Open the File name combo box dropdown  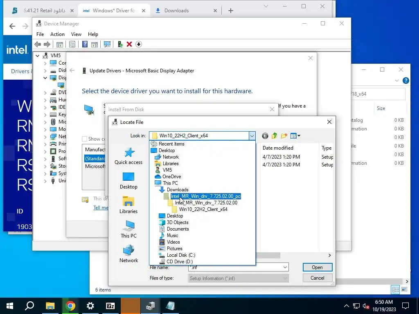pyautogui.click(x=285, y=267)
